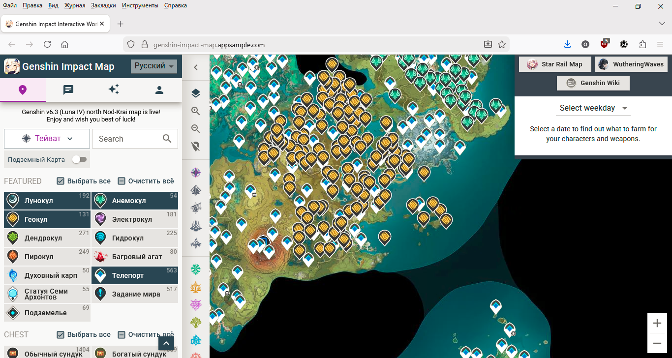Screen dimensions: 672x358
Task: Toggle the Геокул marker filter
Action: [x=47, y=219]
